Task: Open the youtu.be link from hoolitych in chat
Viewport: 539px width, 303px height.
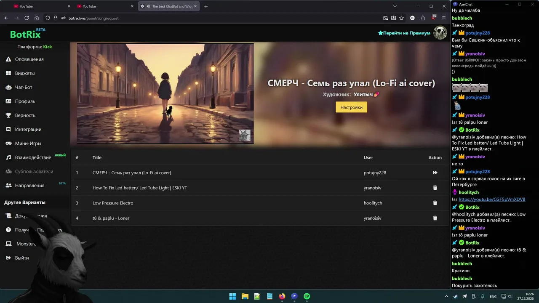Action: [x=492, y=199]
